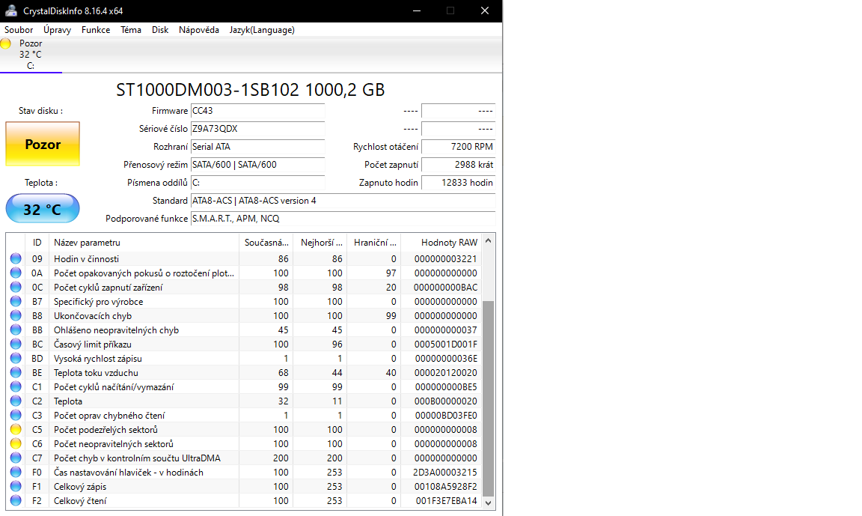Click the blue status icon for row 09
862x516 pixels.
[16, 259]
